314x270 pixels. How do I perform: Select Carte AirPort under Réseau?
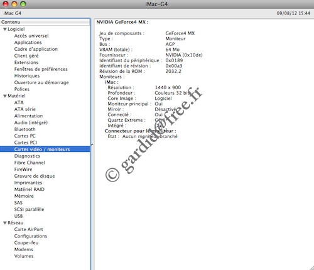pyautogui.click(x=28, y=229)
